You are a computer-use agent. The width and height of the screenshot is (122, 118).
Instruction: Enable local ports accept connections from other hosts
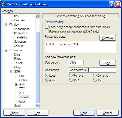[x=47, y=27]
